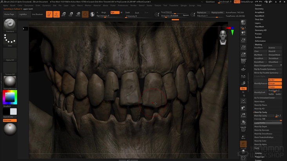Click the LightBox button
This screenshot has height=161, width=287.
pos(23,14)
